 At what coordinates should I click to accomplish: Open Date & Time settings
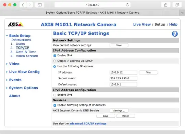click(x=26, y=52)
